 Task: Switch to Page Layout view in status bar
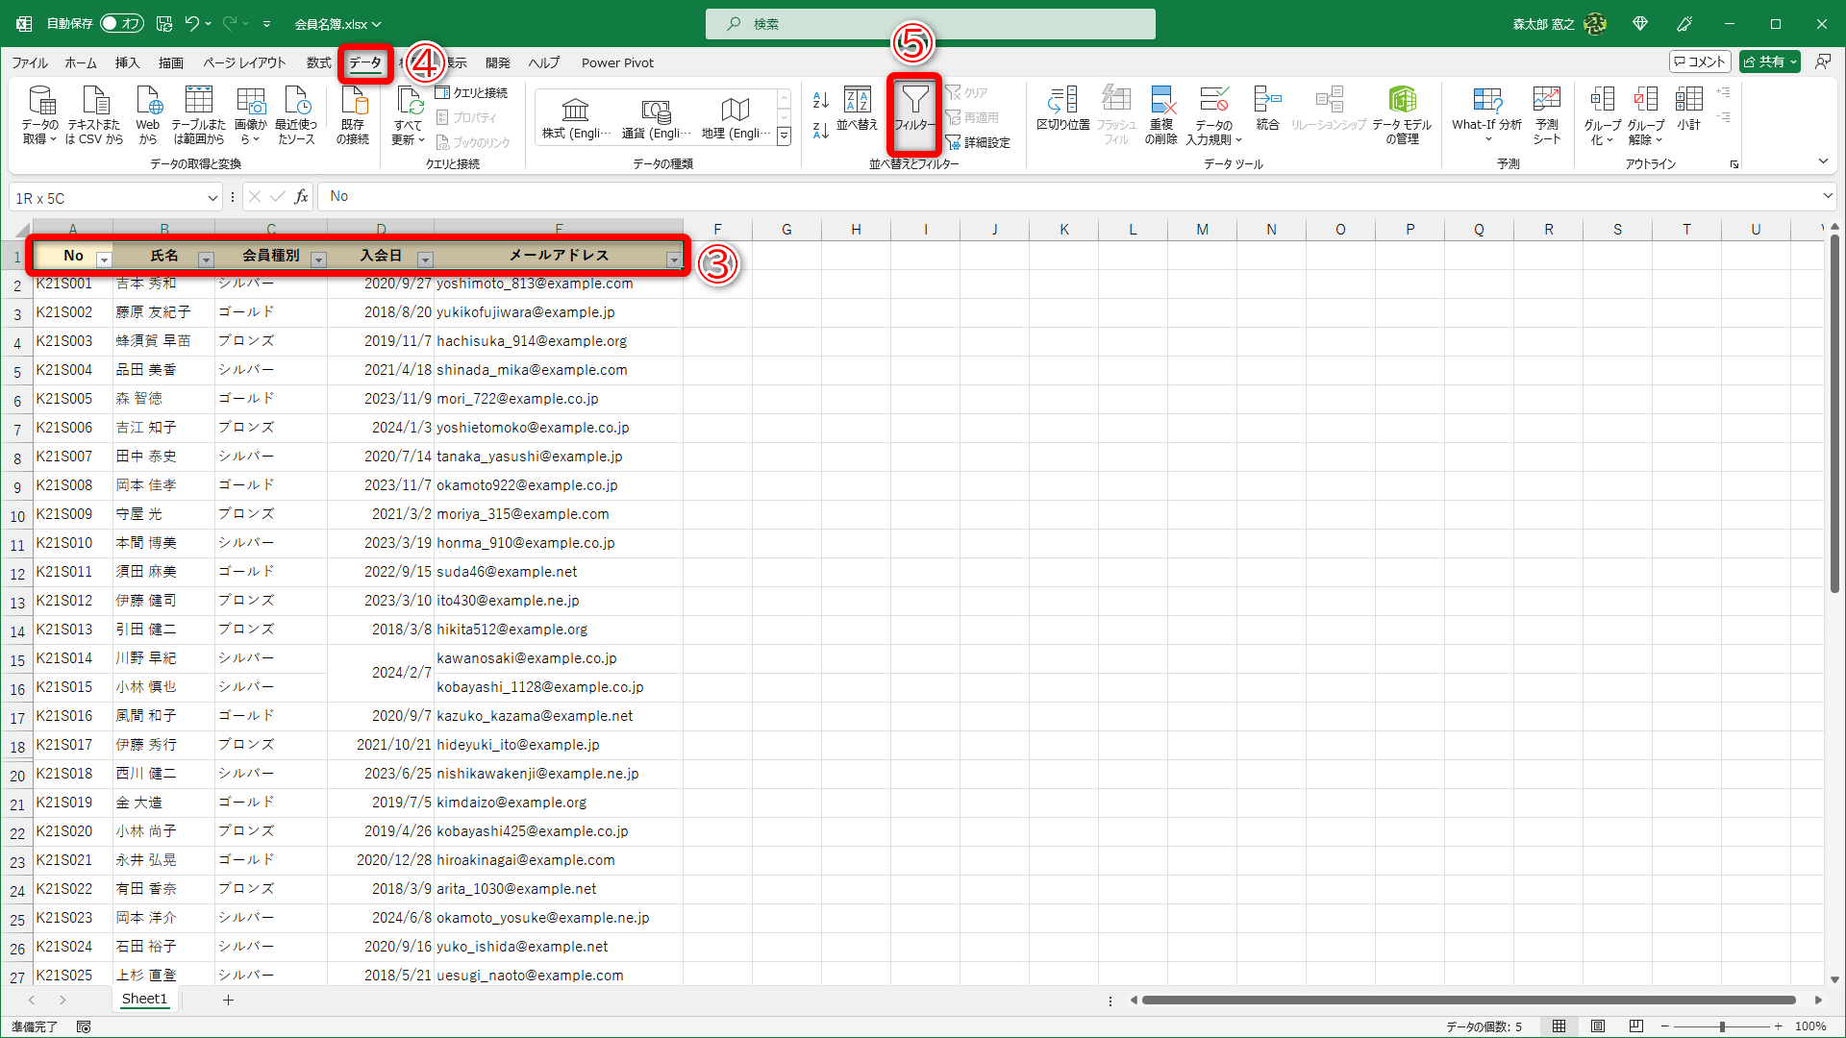coord(1598,1026)
